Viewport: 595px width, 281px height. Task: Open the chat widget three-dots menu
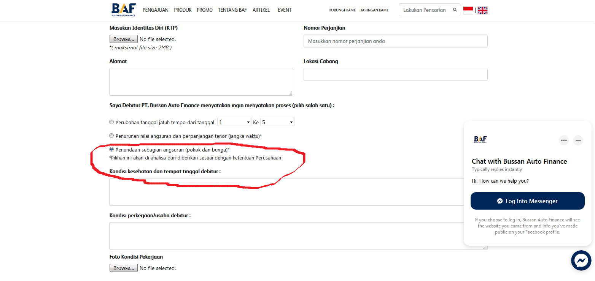564,140
